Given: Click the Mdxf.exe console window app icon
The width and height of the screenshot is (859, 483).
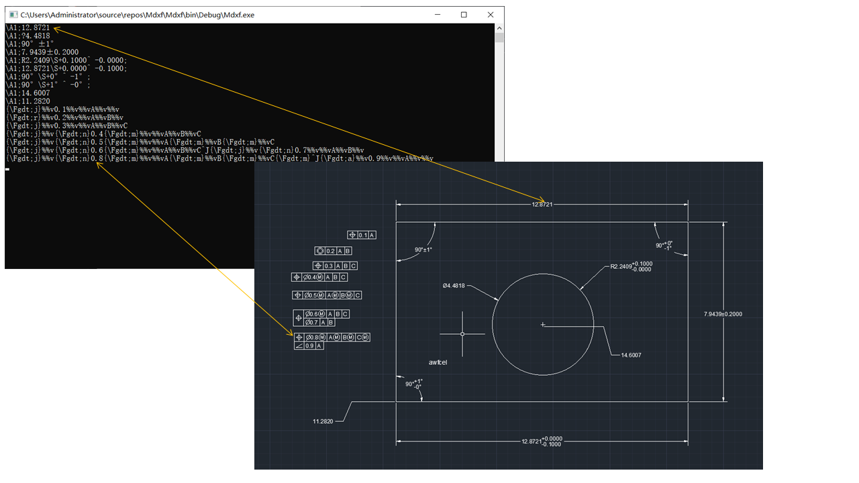Looking at the screenshot, I should coord(12,14).
